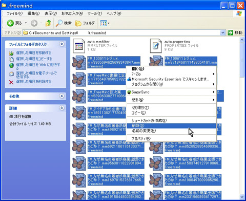The image size is (246, 201).
Task: Go up one folder level icon
Action: point(48,23)
